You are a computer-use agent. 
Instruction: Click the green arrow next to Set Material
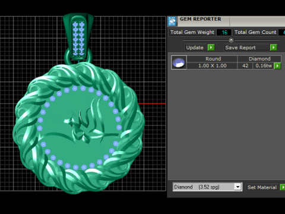(x=283, y=187)
